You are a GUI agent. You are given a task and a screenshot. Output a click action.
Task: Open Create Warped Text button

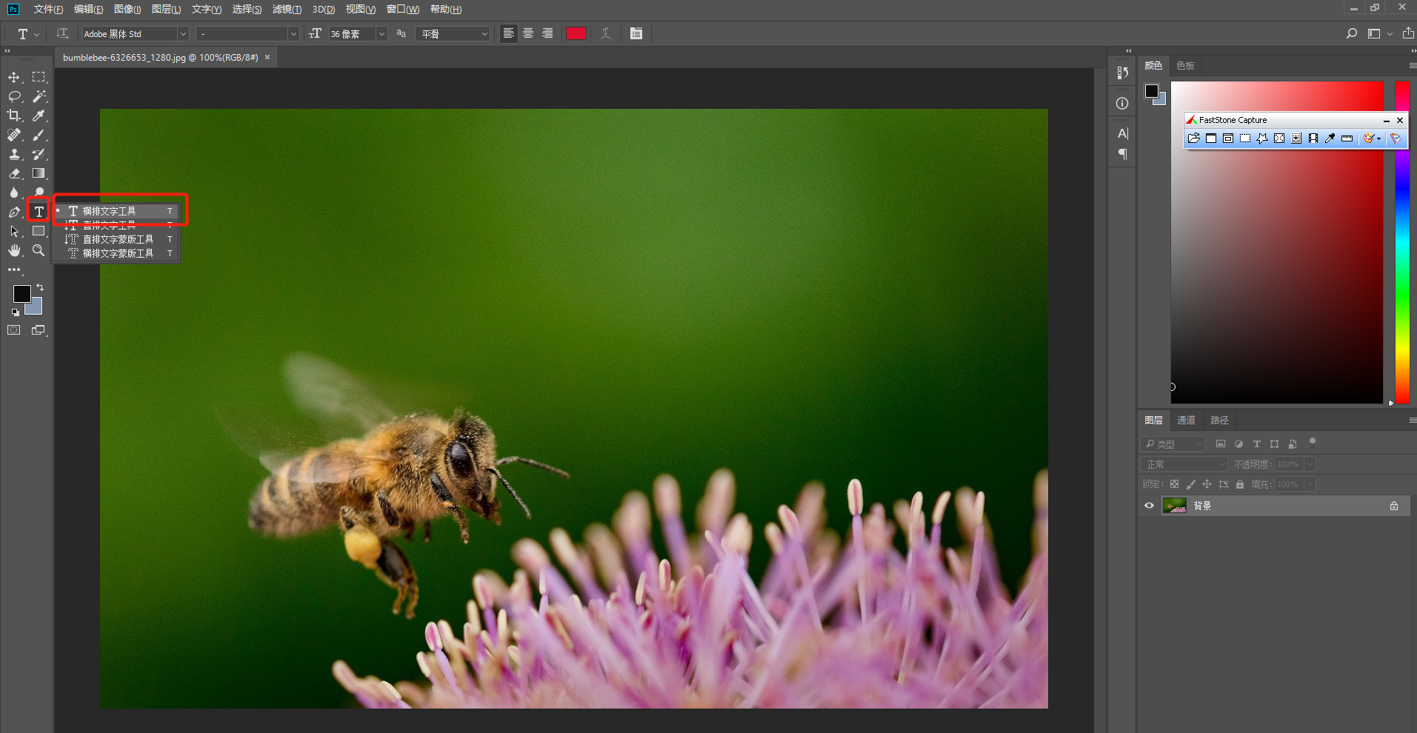point(606,33)
